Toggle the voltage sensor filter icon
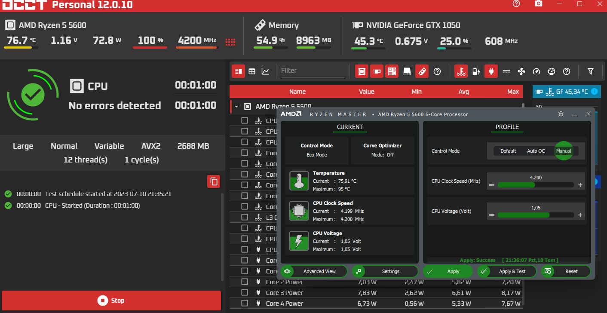This screenshot has width=607, height=313. coord(506,71)
